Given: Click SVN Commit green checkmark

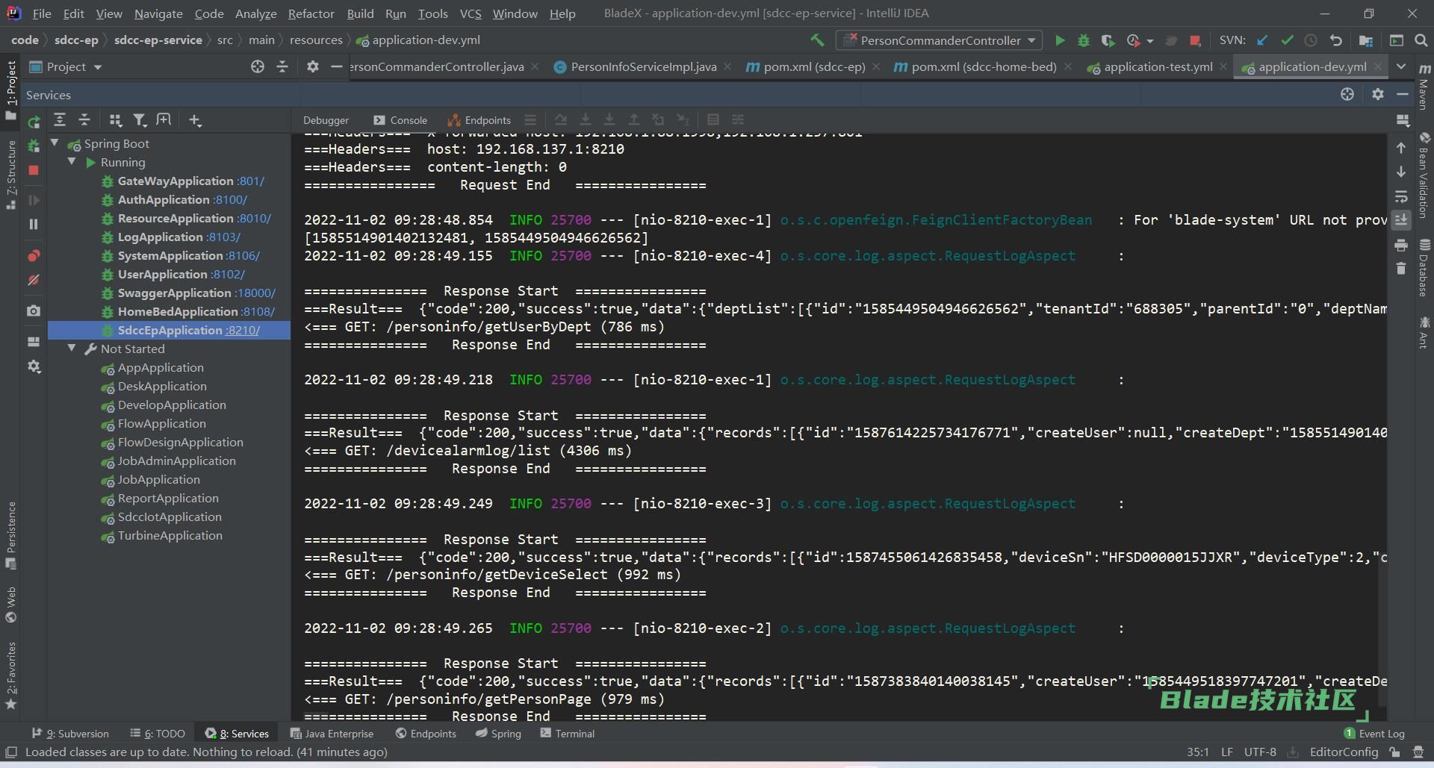Looking at the screenshot, I should coord(1286,40).
